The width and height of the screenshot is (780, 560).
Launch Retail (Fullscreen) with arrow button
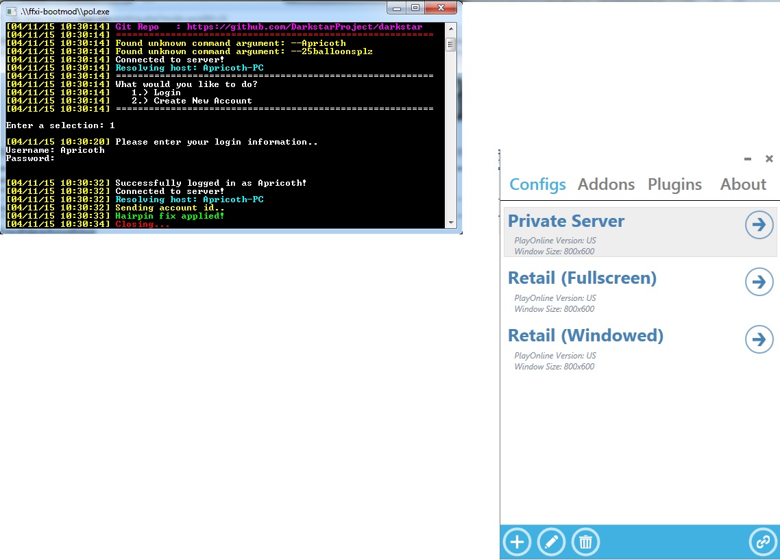point(759,282)
